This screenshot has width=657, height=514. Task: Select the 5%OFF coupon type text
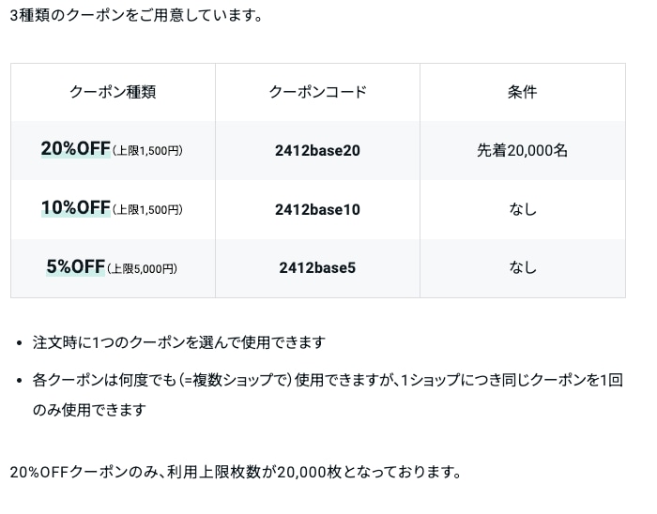[75, 266]
